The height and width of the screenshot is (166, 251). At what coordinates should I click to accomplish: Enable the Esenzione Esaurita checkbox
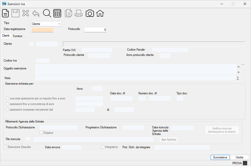(5, 147)
